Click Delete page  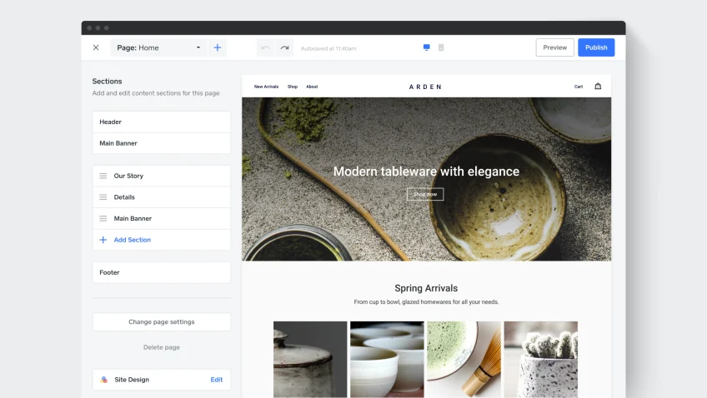(162, 347)
